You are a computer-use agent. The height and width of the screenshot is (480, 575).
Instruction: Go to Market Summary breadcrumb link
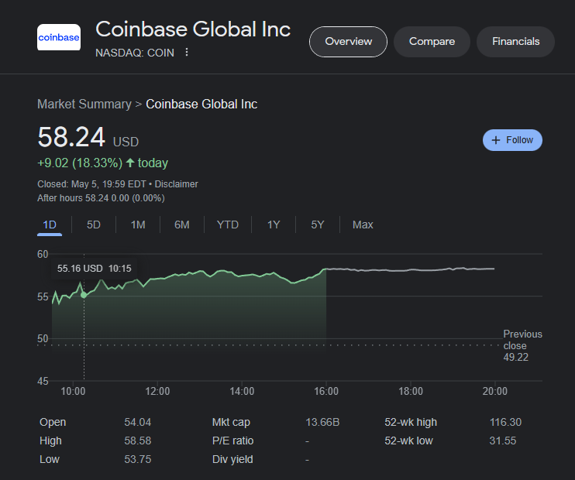(x=84, y=104)
